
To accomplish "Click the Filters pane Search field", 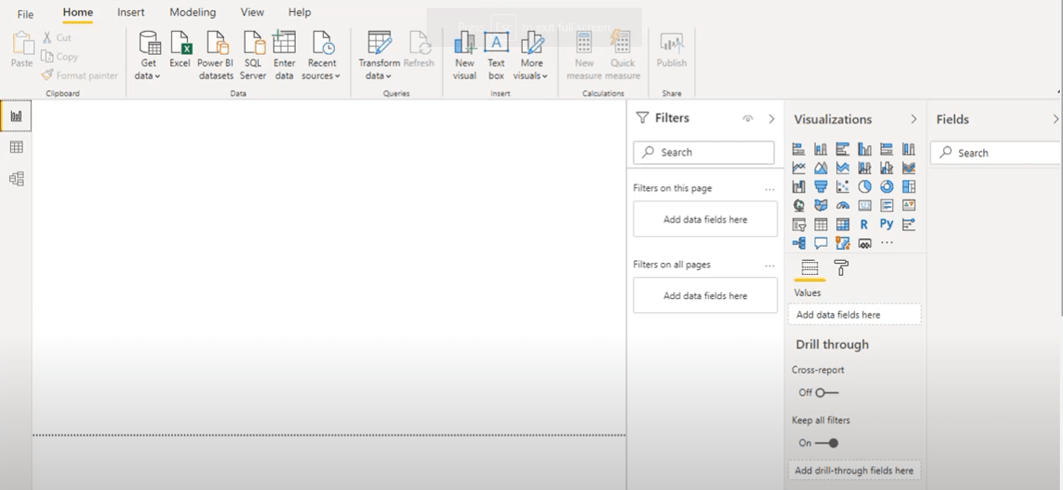I will pyautogui.click(x=704, y=153).
